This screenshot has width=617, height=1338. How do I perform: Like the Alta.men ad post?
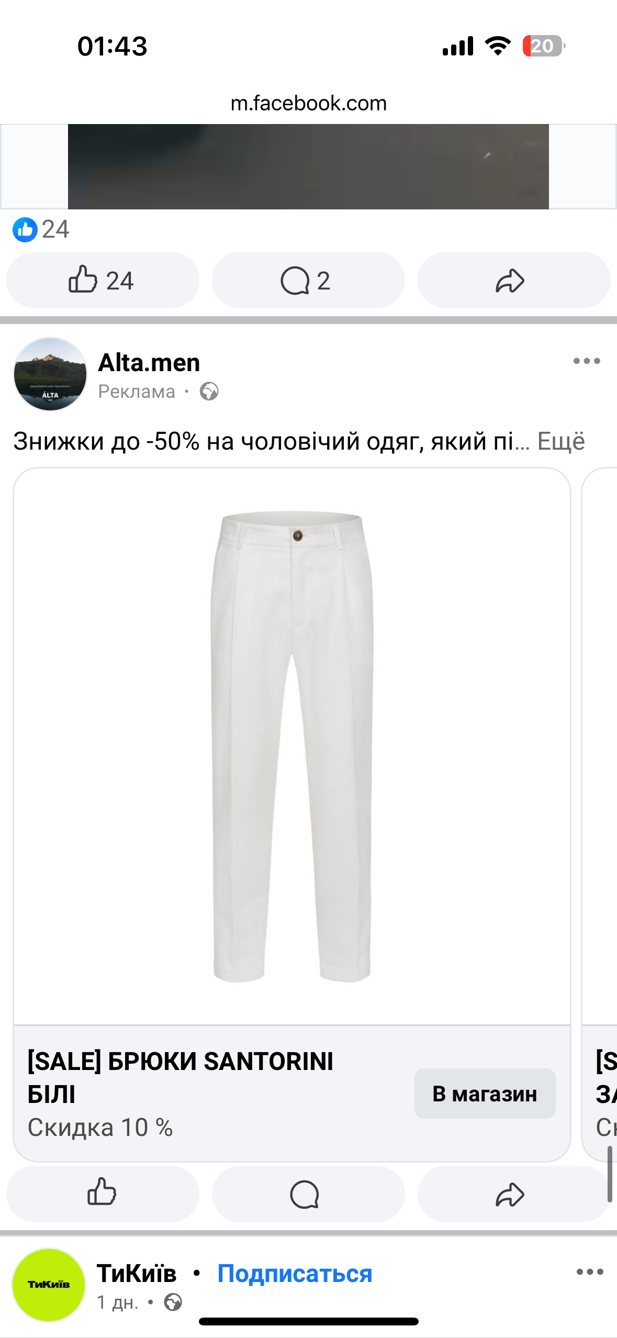[x=103, y=1194]
